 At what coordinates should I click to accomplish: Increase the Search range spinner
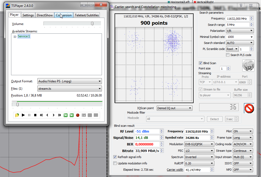[x=252, y=24]
